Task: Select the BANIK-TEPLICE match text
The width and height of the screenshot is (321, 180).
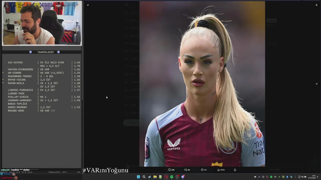Action: point(18,104)
